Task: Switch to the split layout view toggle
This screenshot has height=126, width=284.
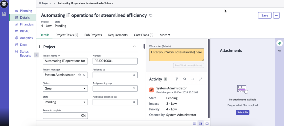Action: [201, 123]
